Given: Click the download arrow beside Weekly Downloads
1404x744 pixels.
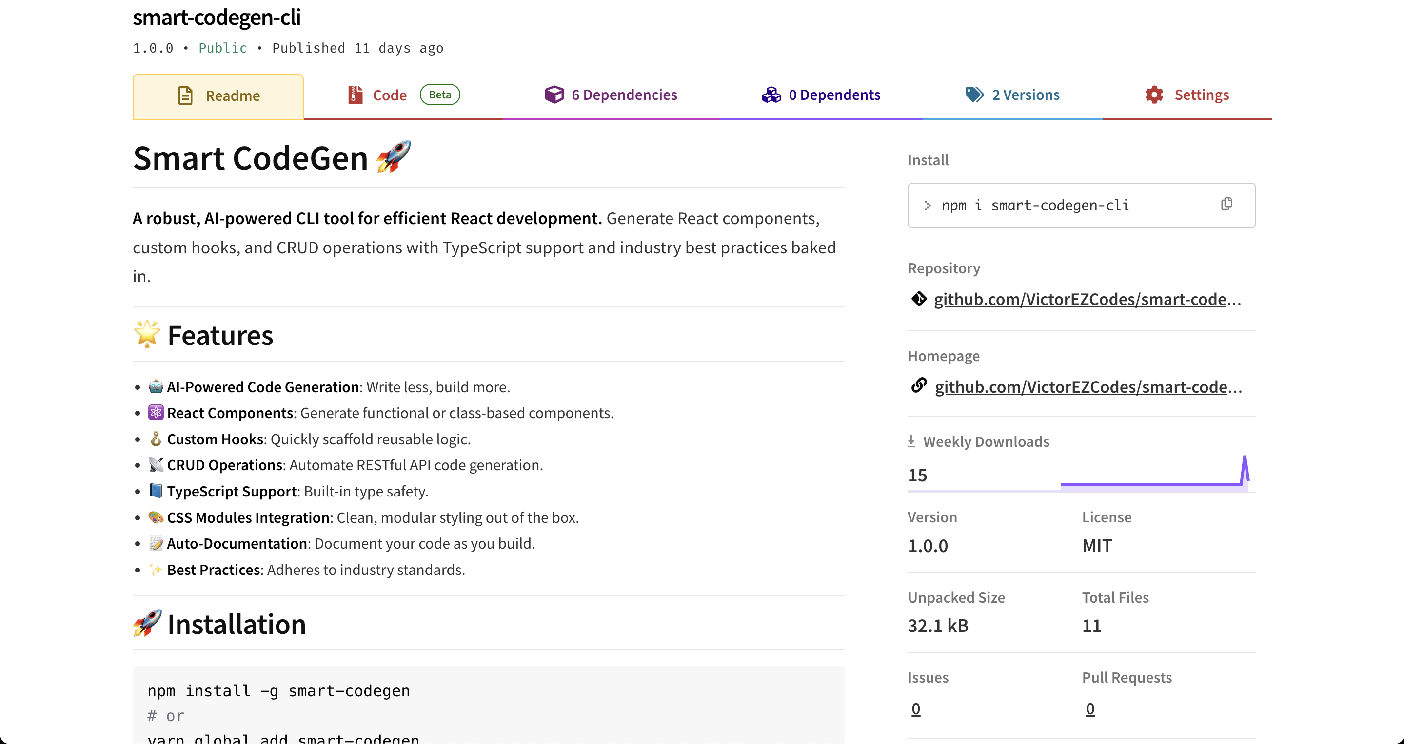Looking at the screenshot, I should coord(912,440).
